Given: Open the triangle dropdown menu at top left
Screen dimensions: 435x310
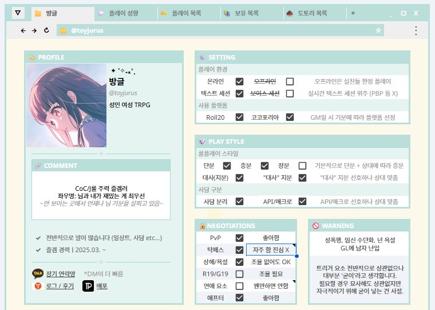Looking at the screenshot, I should 18,13.
